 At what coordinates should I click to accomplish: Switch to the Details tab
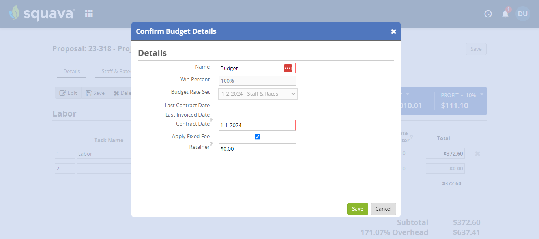(71, 72)
